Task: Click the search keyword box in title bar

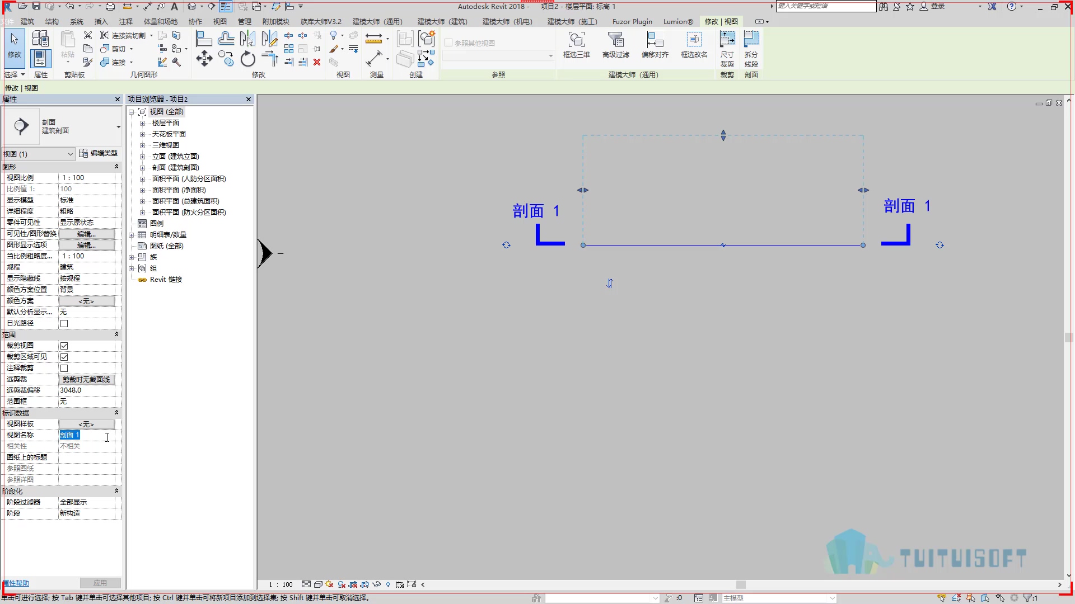Action: (826, 6)
